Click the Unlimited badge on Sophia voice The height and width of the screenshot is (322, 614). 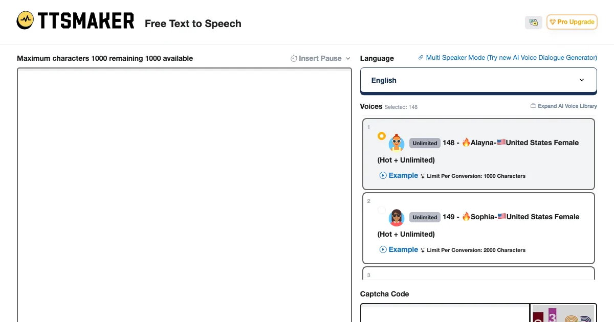click(x=425, y=217)
